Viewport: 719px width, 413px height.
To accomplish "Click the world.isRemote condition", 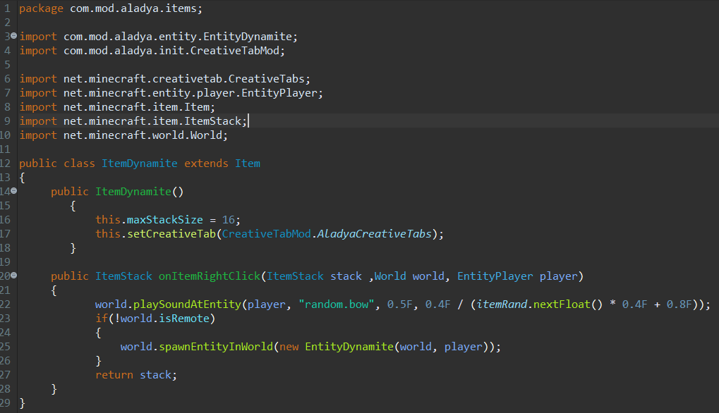I will 176,319.
